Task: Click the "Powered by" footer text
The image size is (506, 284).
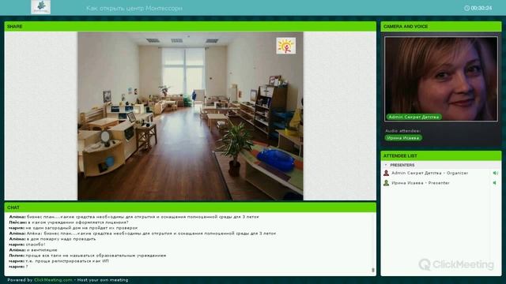Action: [20, 280]
